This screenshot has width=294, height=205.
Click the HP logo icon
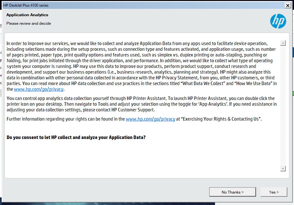(x=278, y=21)
